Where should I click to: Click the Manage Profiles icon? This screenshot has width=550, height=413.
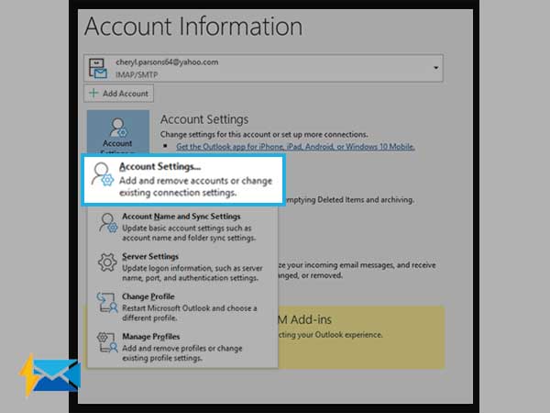pos(107,342)
